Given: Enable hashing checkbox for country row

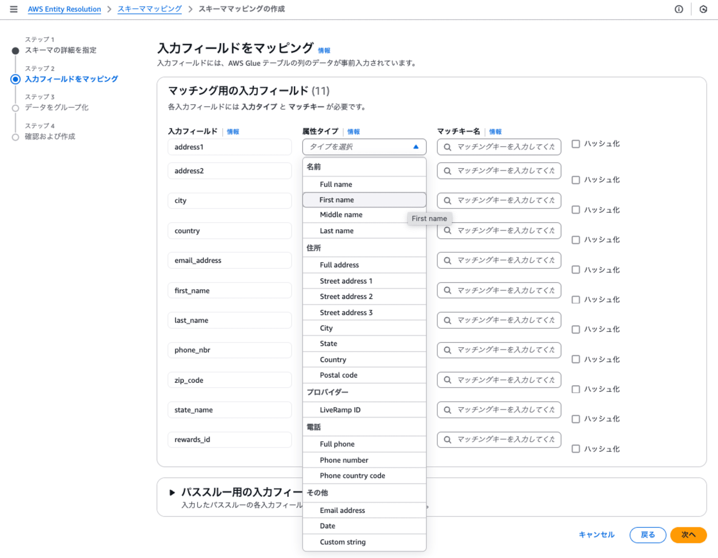Looking at the screenshot, I should click(575, 240).
